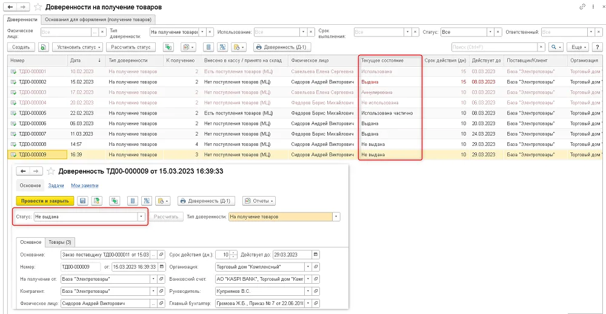606x314 pixels.
Task: Save the document via the diskette icon
Action: tap(82, 201)
